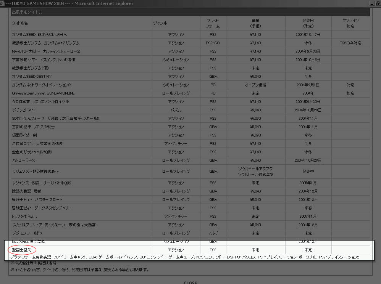The image size is (381, 284).
Task: Click the note starting '※イベント名・内容'
Action: coord(80,270)
